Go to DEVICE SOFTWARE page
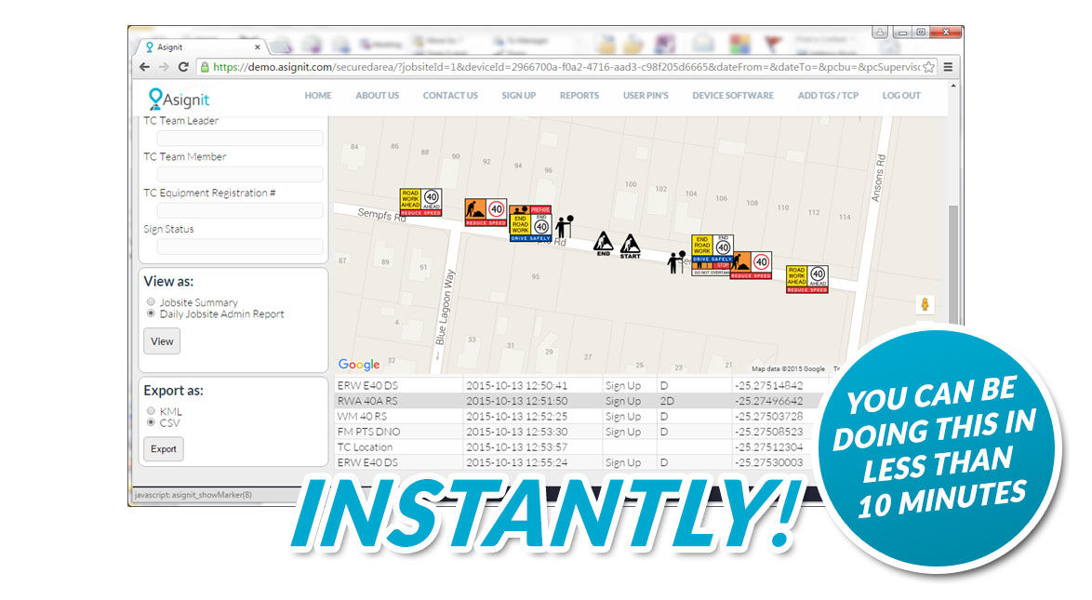Viewport: 1092px width, 600px height. 733,96
